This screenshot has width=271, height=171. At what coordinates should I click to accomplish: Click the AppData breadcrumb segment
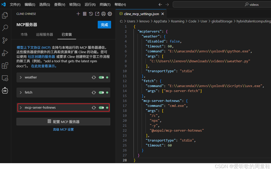(160, 21)
